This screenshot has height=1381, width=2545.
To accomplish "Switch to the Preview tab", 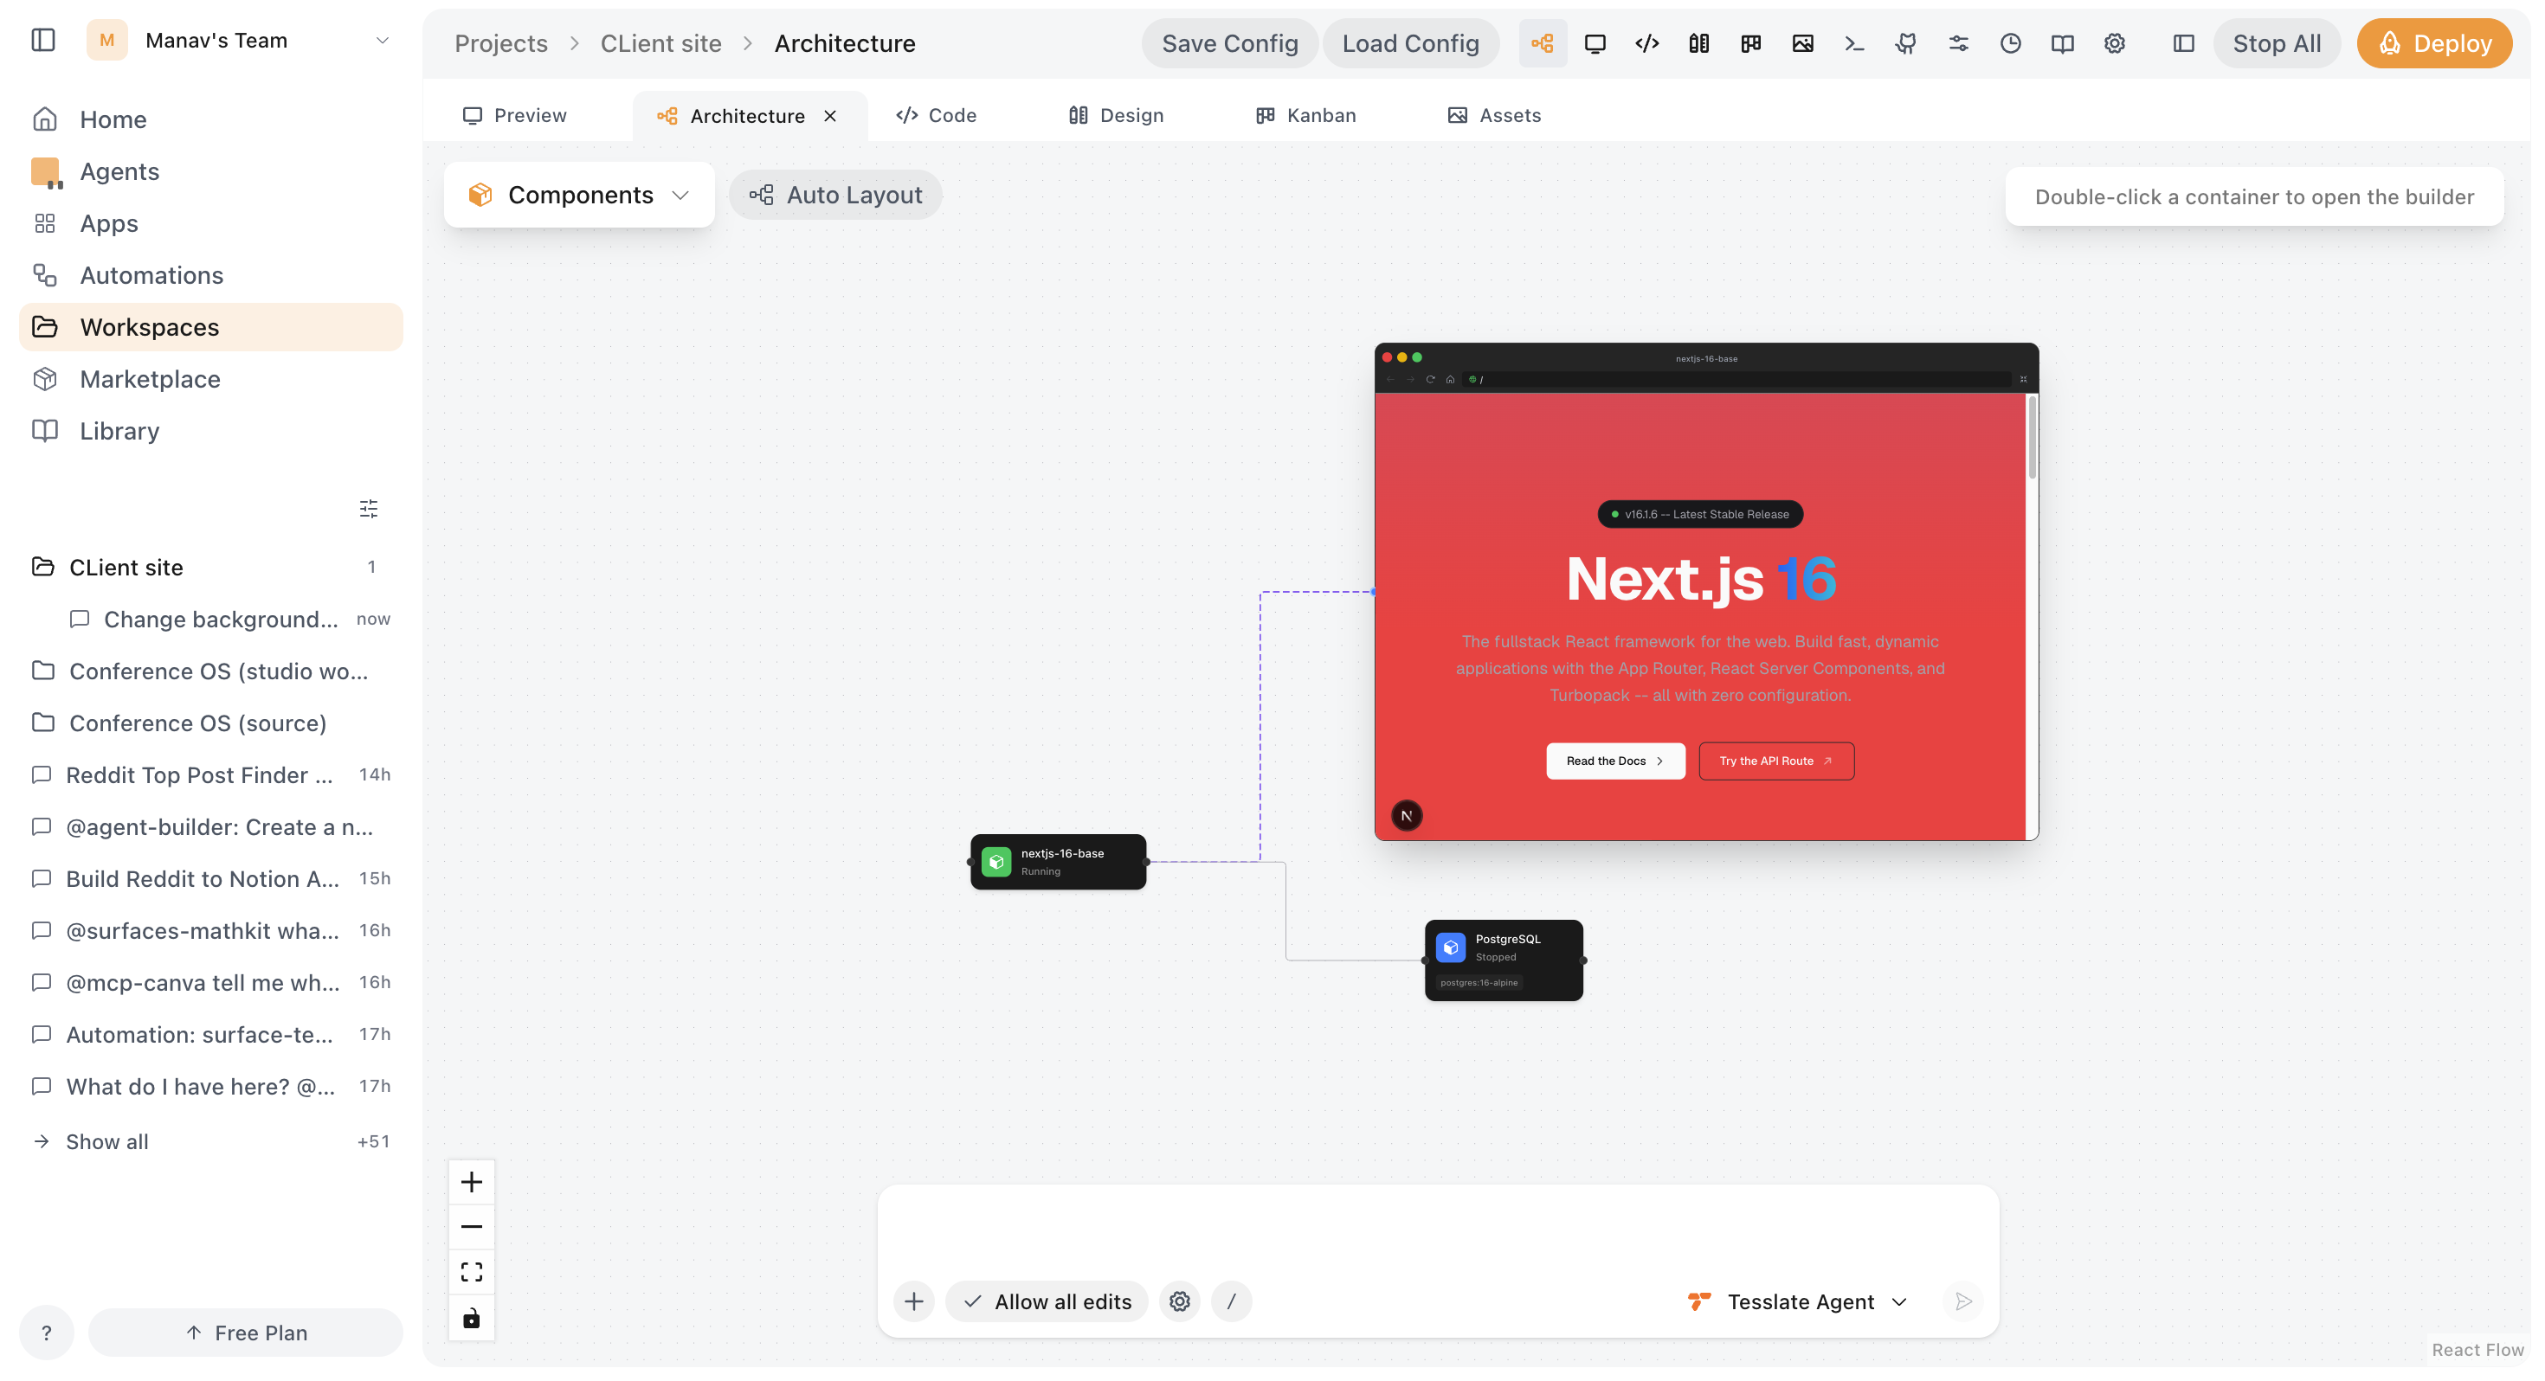I will point(515,116).
